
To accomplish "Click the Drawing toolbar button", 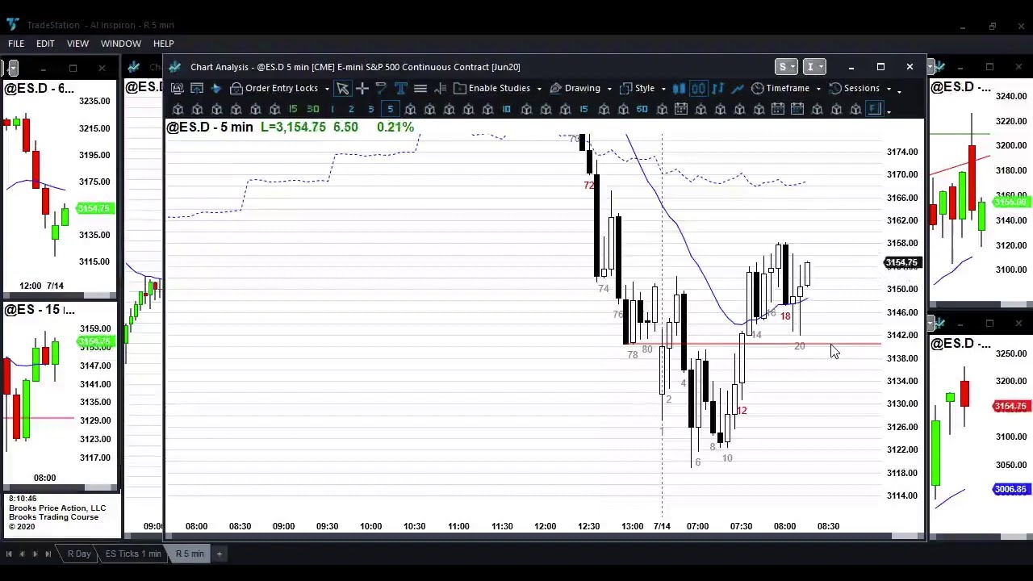I will click(x=575, y=88).
